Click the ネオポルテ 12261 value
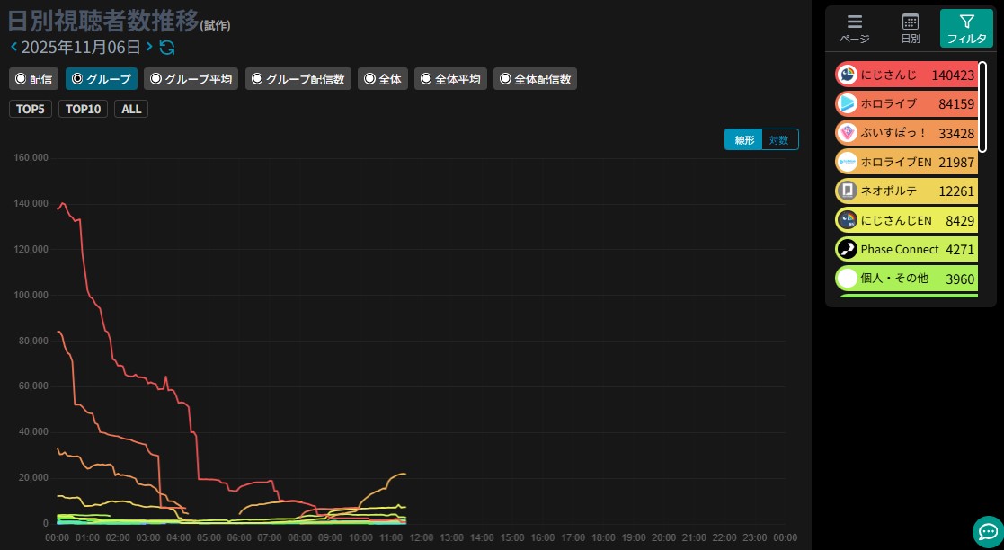 (x=956, y=191)
